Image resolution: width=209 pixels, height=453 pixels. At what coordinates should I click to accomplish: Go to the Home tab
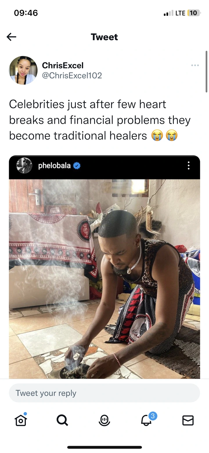pyautogui.click(x=21, y=420)
